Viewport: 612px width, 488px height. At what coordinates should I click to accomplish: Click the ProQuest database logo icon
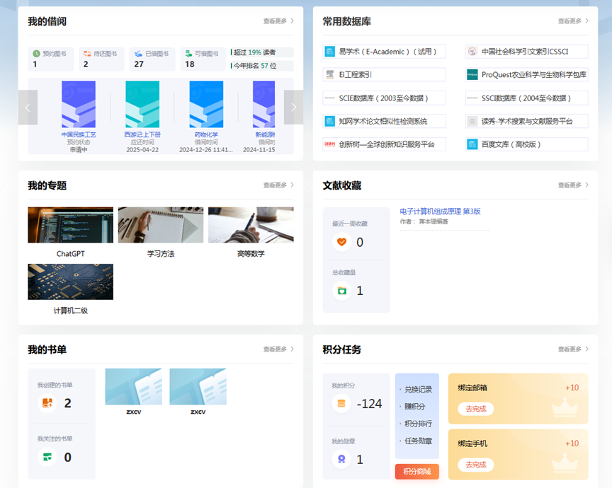[472, 74]
